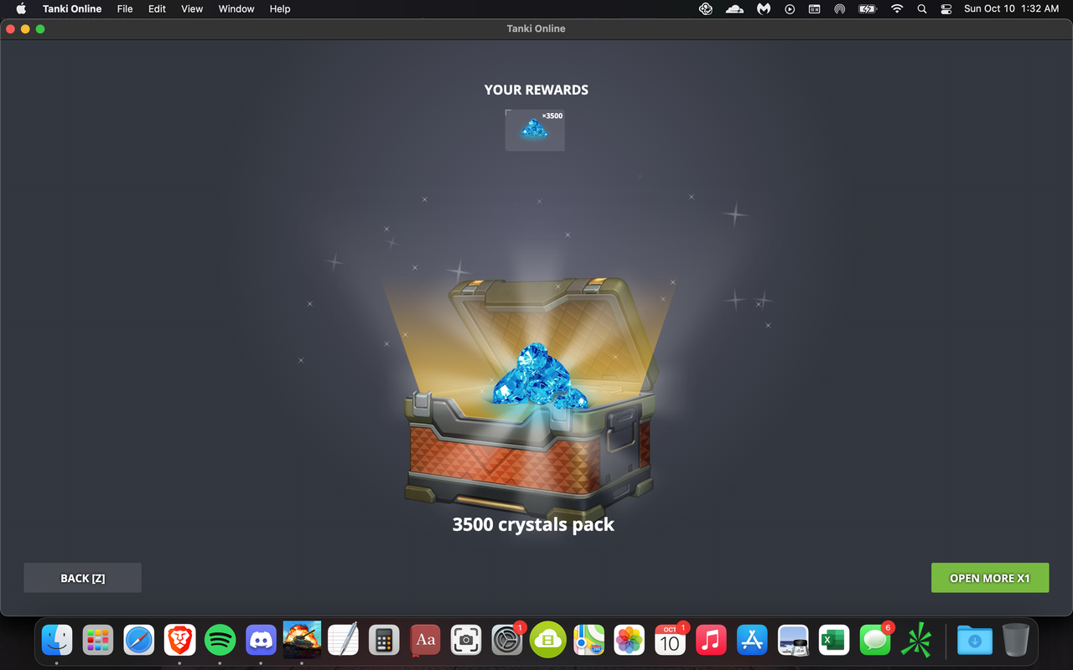Viewport: 1073px width, 670px height.
Task: Open Finder from the dock
Action: 57,640
